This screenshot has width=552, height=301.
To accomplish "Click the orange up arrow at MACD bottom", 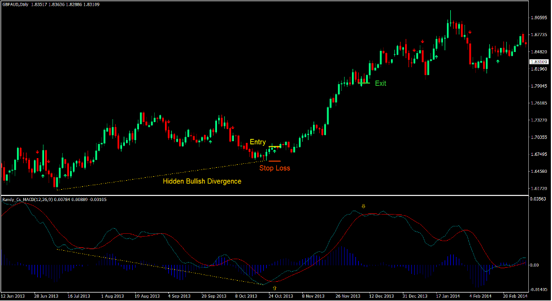I will pyautogui.click(x=275, y=288).
